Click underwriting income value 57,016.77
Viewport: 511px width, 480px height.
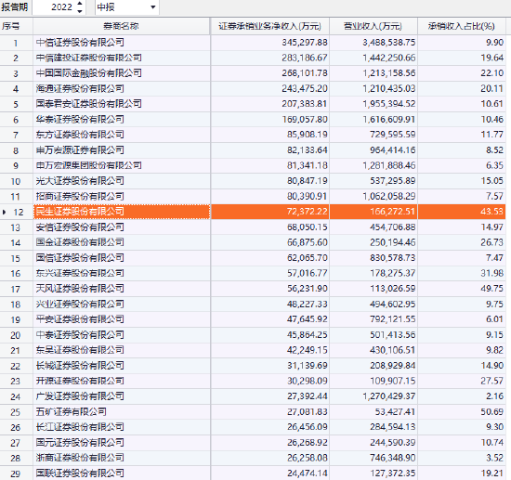[307, 273]
